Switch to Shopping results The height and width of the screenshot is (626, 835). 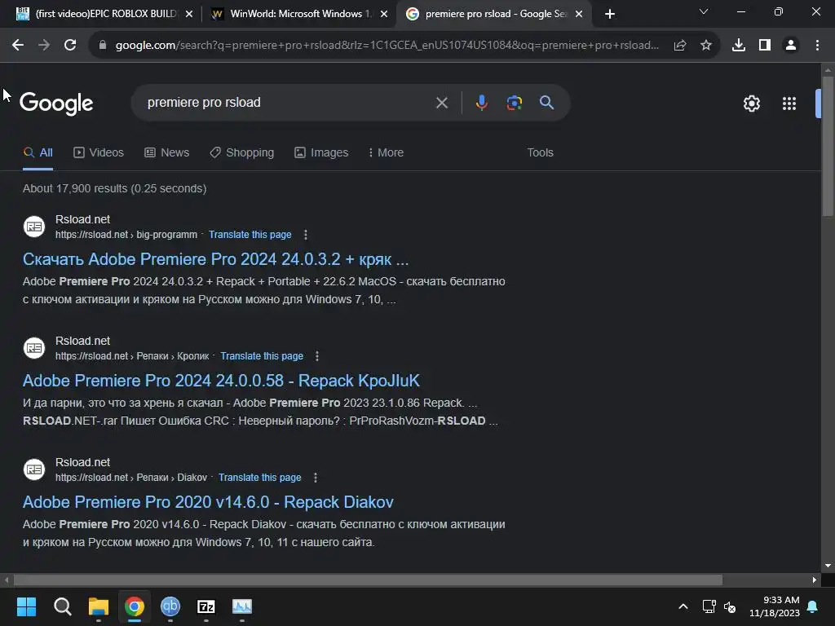241,152
